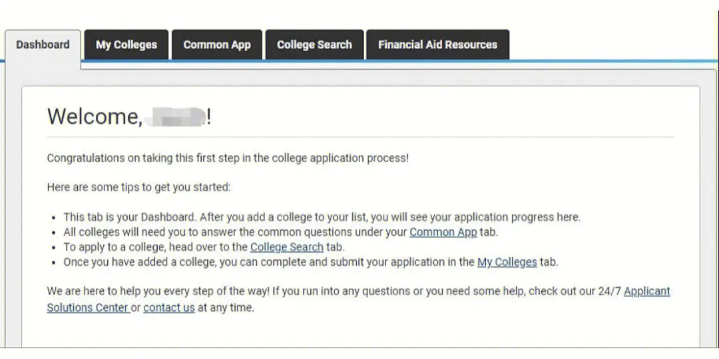Open the My Colleges tab at top
This screenshot has height=359, width=719.
click(126, 45)
